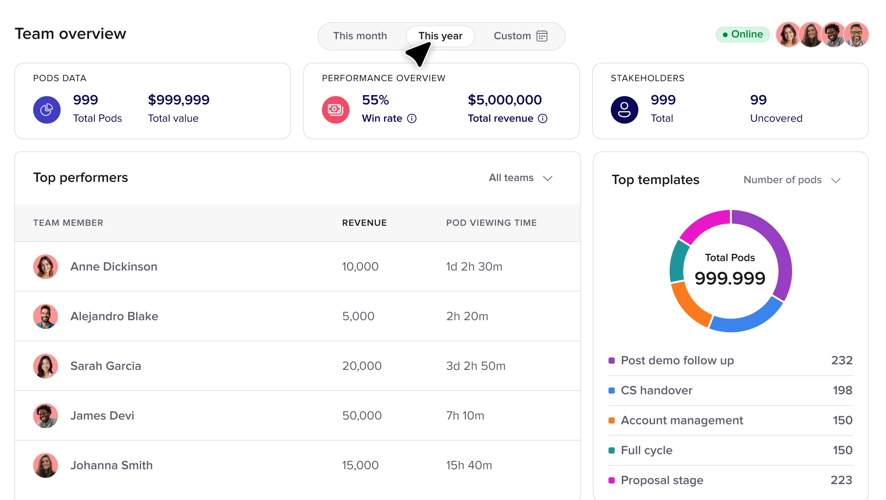The height and width of the screenshot is (500, 886).
Task: Click the Online status badge
Action: pyautogui.click(x=742, y=34)
